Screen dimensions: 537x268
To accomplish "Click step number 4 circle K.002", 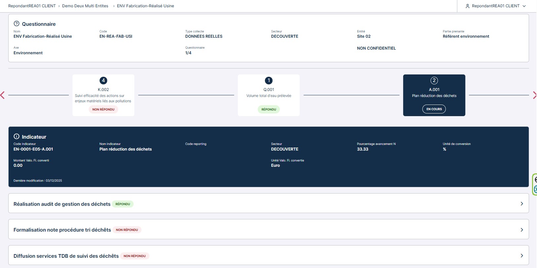I will click(103, 80).
